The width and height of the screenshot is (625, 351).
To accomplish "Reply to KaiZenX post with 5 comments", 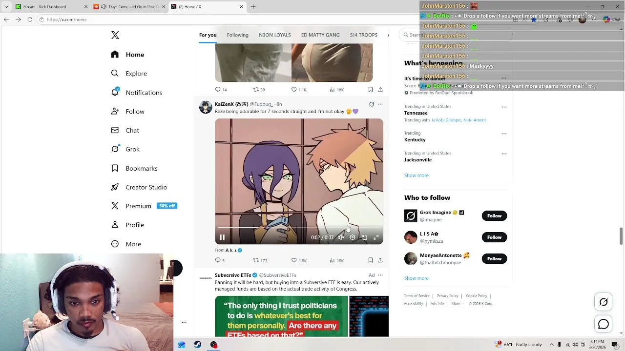I will coord(220,260).
